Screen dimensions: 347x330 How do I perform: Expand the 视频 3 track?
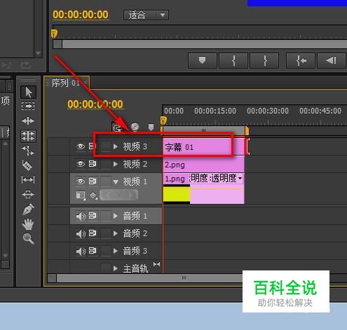(116, 146)
